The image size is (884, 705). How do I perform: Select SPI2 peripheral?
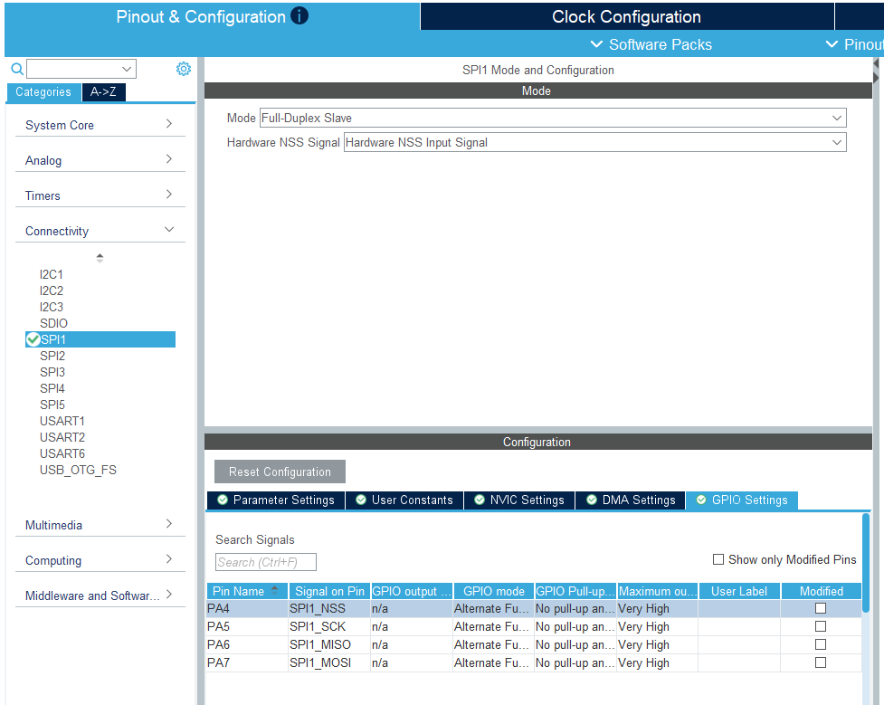tap(52, 356)
